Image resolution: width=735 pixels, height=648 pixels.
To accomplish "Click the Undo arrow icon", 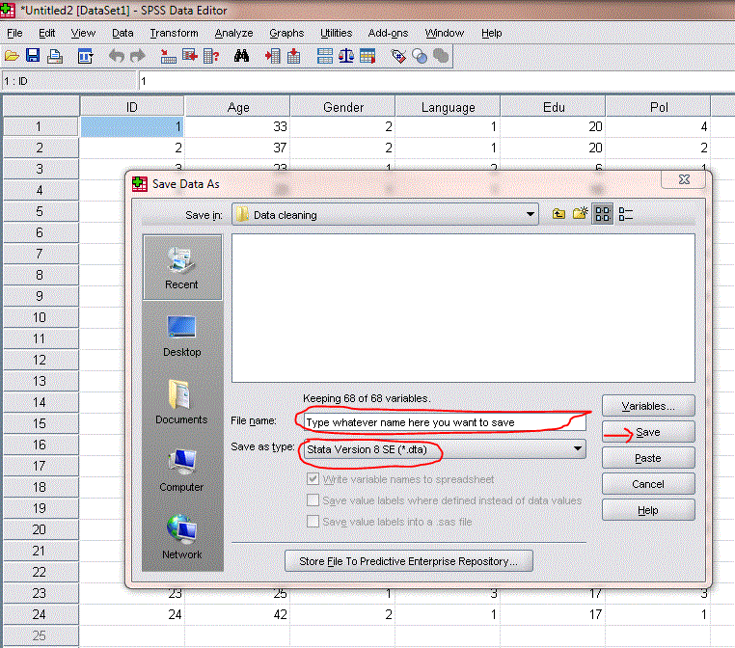I will (117, 56).
